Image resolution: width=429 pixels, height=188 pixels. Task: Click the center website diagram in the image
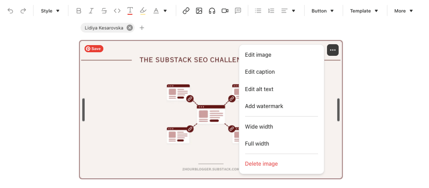click(211, 114)
